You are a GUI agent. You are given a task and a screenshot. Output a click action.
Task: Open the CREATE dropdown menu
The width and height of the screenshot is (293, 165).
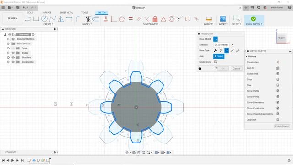pyautogui.click(x=48, y=24)
